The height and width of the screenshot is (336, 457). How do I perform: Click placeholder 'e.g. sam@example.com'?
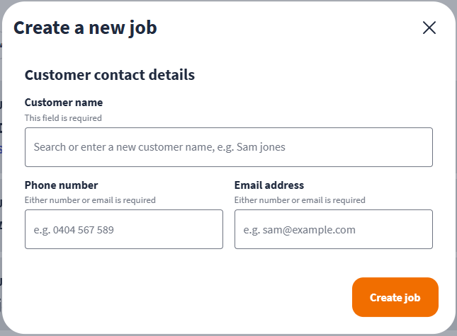tap(300, 230)
